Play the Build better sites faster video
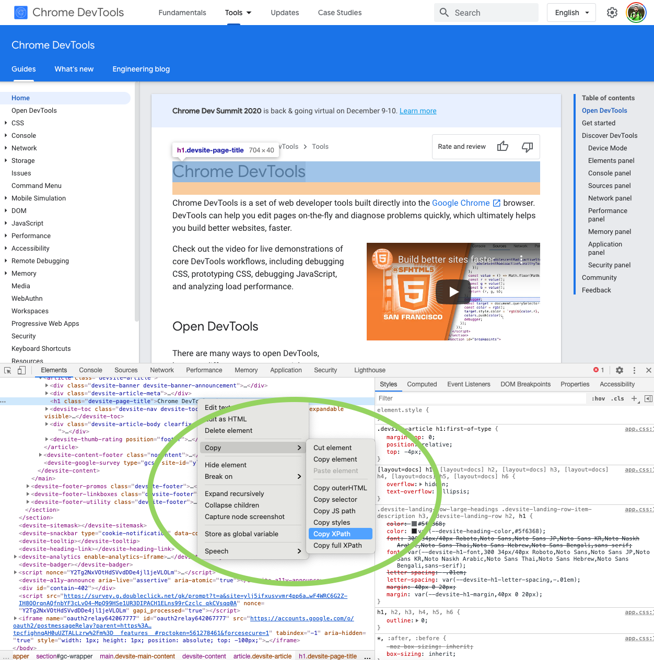 [453, 292]
